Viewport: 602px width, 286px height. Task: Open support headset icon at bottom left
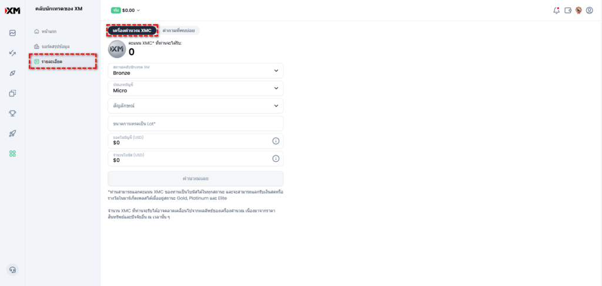tap(12, 270)
